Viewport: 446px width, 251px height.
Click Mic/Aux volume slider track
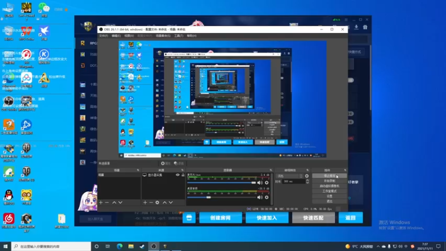tap(221, 183)
